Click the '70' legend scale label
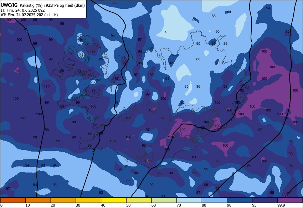 tap(179, 205)
